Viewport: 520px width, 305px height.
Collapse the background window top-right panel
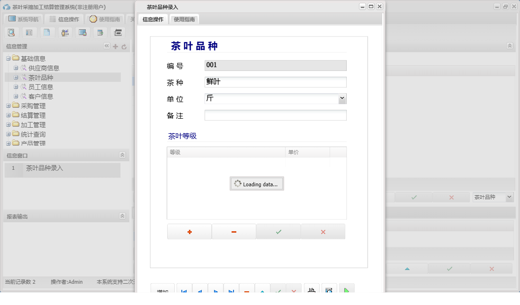point(510,46)
